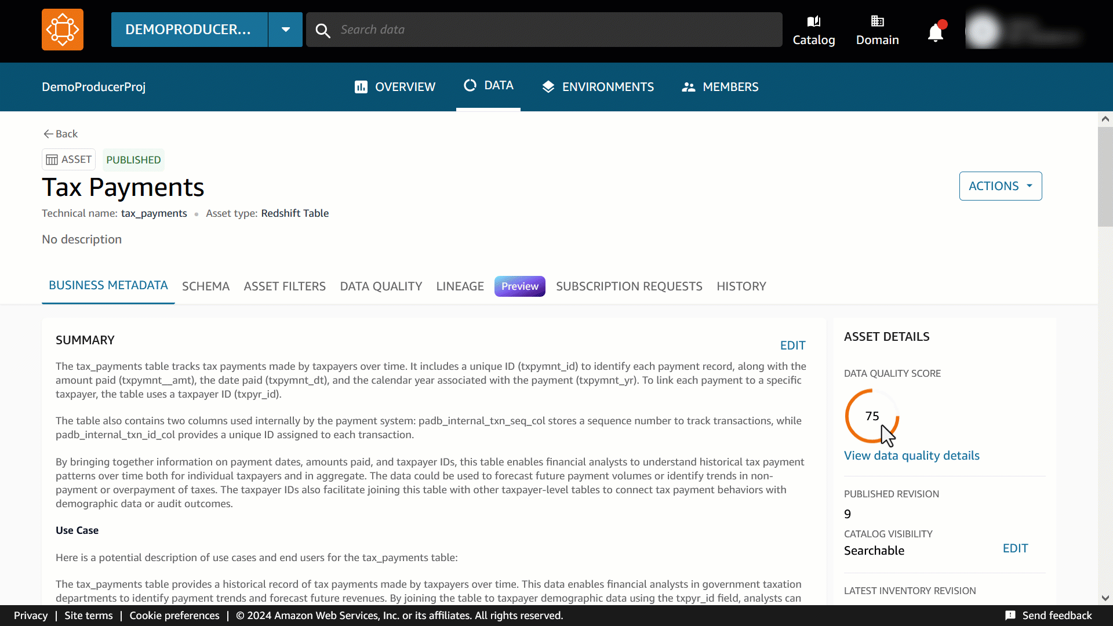1113x626 pixels.
Task: Expand the project selector dropdown arrow
Action: 285,30
